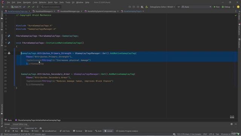241x136 pixels.
Task: Switch to AuraAssetManager.cpp tab
Action: click(70, 11)
